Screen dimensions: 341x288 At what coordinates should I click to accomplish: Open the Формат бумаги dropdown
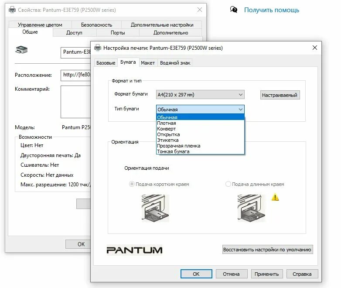point(200,95)
